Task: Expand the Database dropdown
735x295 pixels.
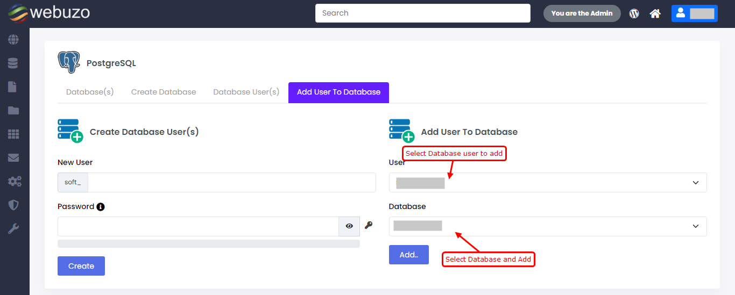Action: tap(547, 226)
